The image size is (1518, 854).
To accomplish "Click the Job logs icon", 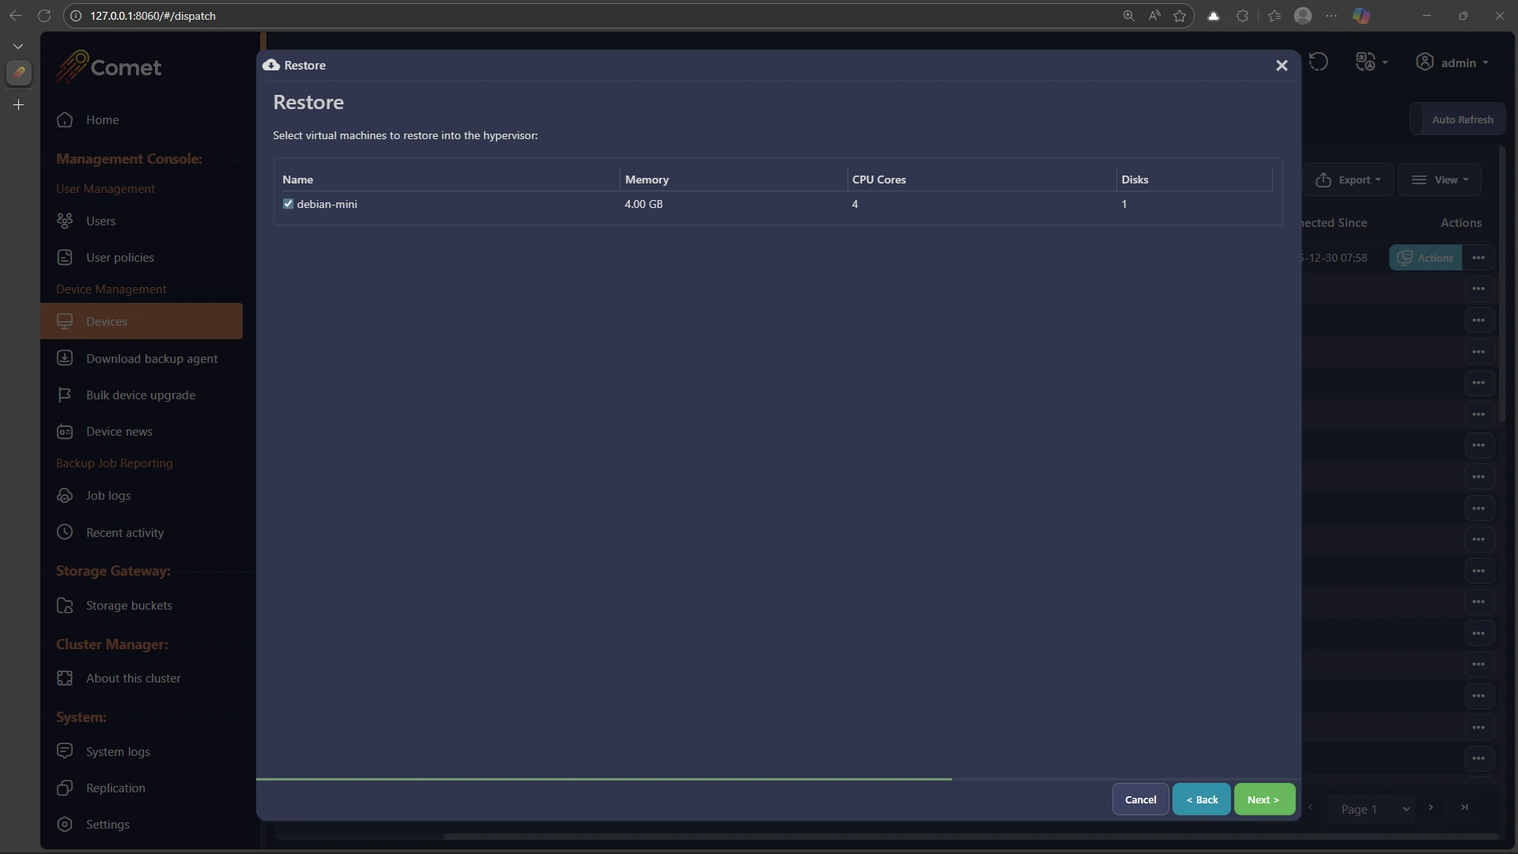I will pos(65,496).
